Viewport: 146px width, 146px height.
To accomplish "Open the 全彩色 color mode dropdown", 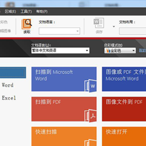I will (x=120, y=51).
